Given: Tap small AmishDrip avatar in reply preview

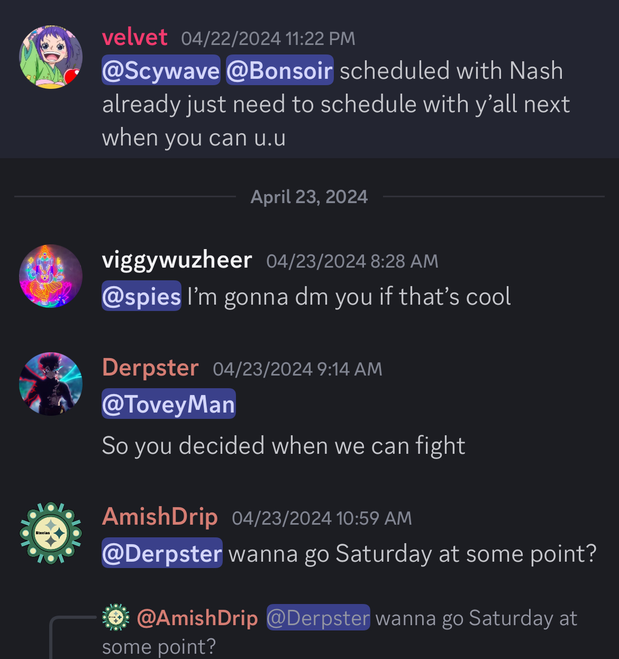Looking at the screenshot, I should 116,617.
